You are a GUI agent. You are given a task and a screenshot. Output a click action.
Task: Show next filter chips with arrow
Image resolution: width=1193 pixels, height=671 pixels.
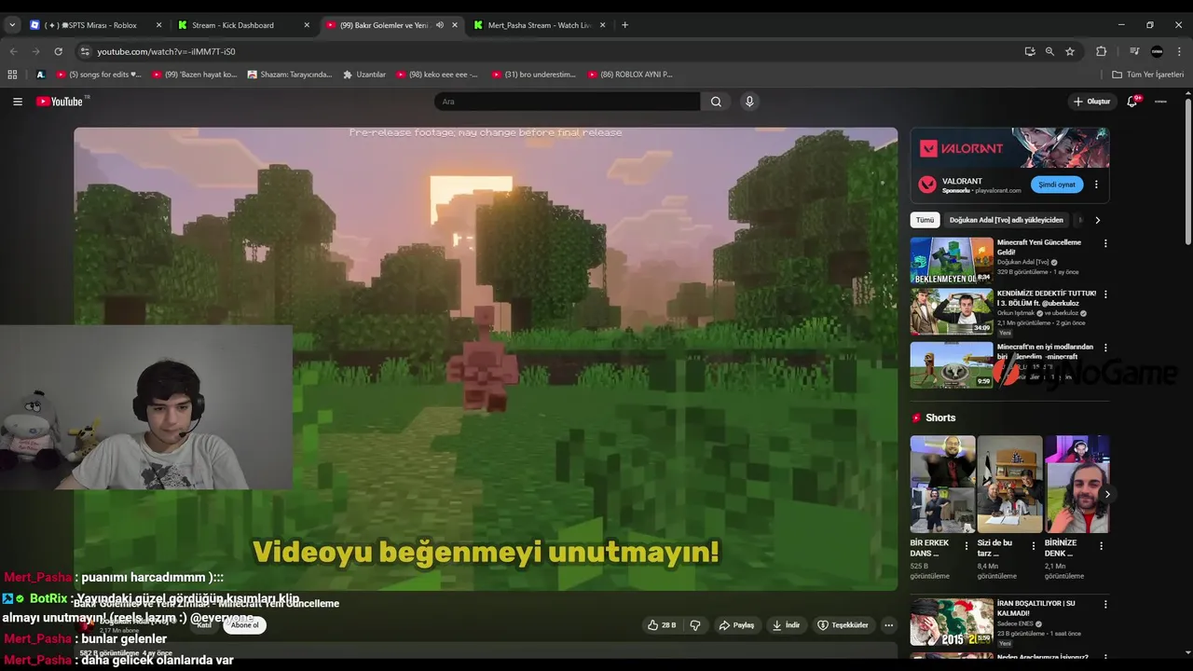1097,220
